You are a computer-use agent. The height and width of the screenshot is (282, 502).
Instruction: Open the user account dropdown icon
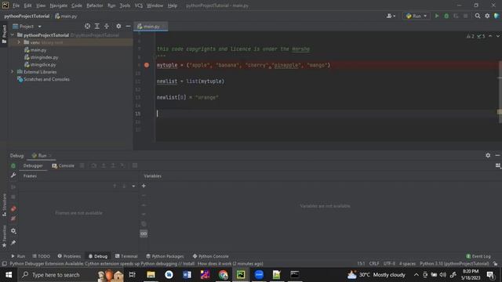coord(391,16)
